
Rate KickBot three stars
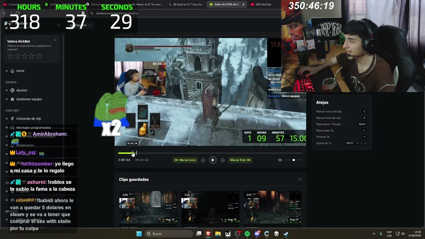tap(25, 56)
